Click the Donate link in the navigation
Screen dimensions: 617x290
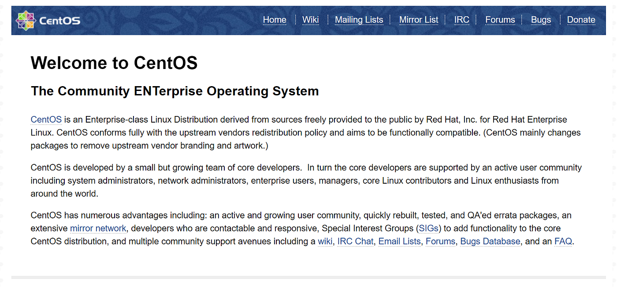(581, 20)
